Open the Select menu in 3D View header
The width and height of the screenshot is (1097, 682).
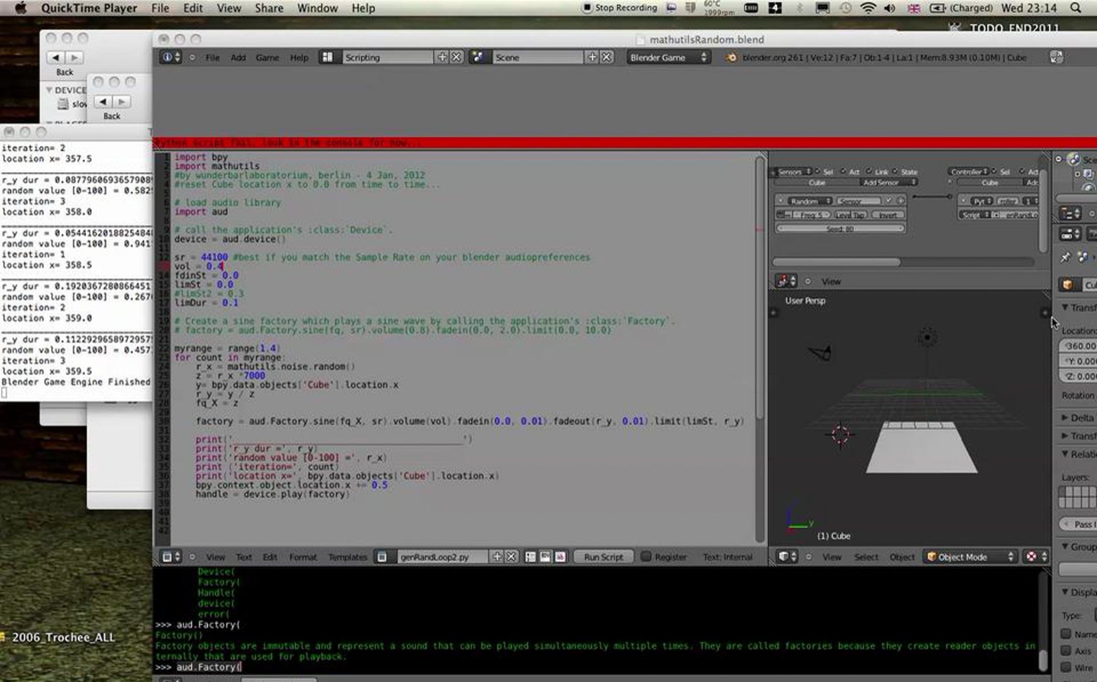pyautogui.click(x=866, y=557)
